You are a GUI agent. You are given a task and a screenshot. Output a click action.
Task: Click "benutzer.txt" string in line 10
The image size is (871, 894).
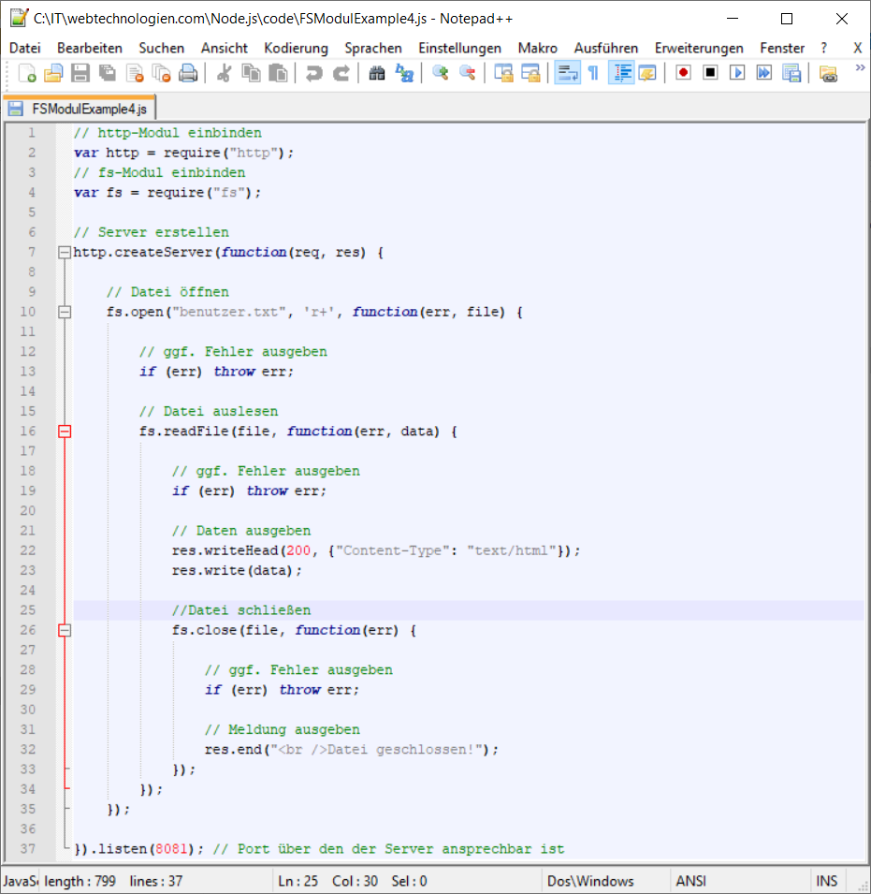click(229, 312)
